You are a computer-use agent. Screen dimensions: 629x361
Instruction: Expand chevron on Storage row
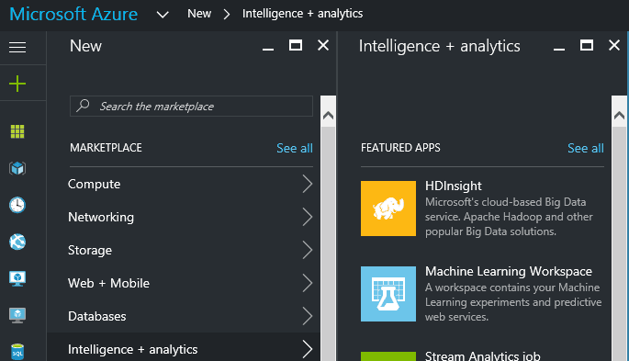point(308,250)
